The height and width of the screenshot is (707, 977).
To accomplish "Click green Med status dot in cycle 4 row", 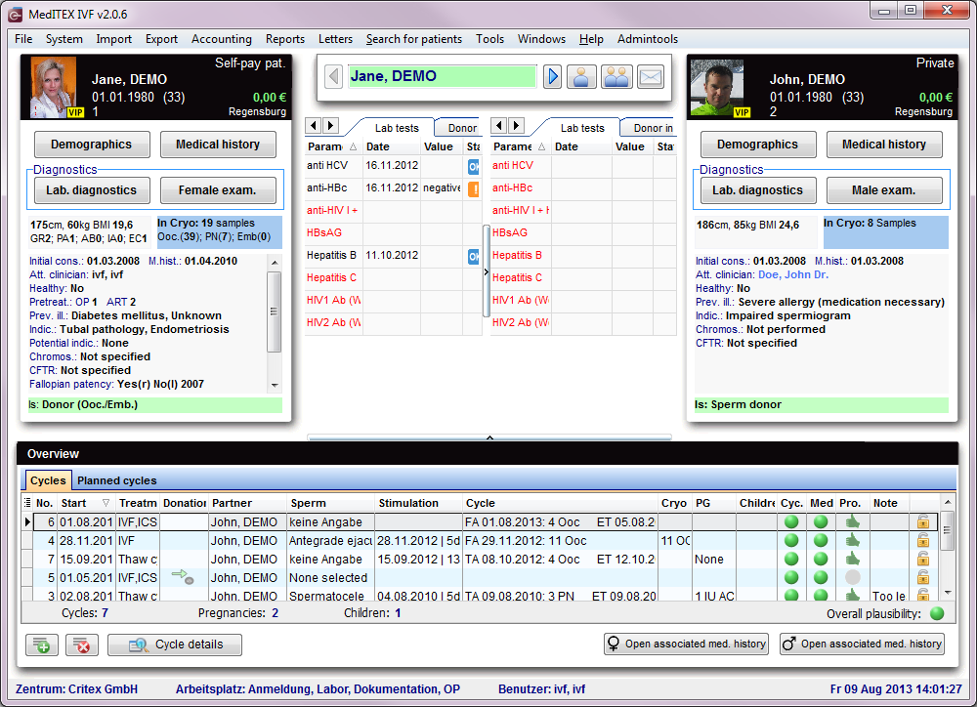I will (x=821, y=540).
